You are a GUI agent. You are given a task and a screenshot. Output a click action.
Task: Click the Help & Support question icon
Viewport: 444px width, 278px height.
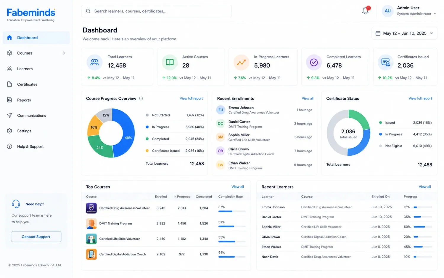click(9, 146)
